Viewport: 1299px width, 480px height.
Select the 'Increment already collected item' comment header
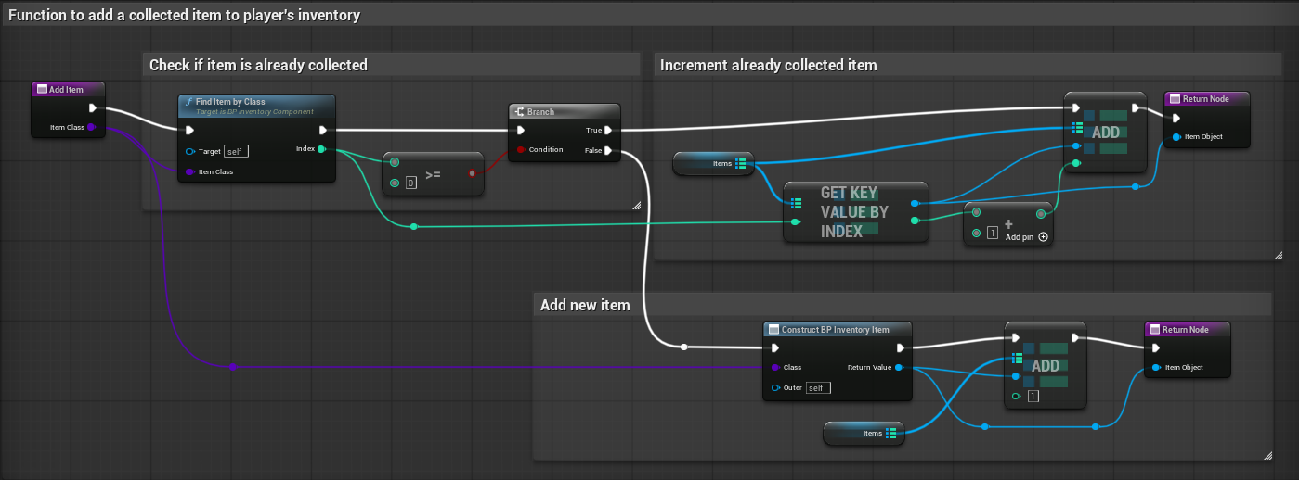767,65
